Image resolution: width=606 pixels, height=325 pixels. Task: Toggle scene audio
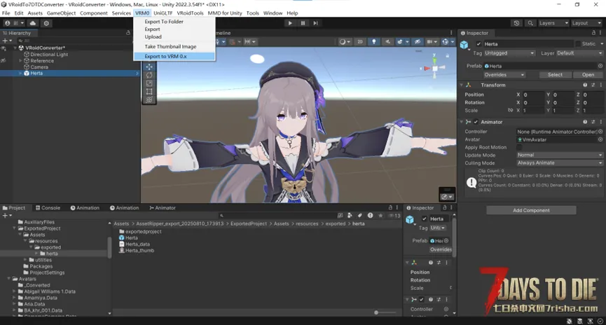387,42
